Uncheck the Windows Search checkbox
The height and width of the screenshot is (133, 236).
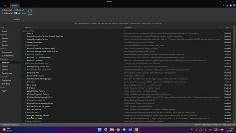(x=25, y=112)
